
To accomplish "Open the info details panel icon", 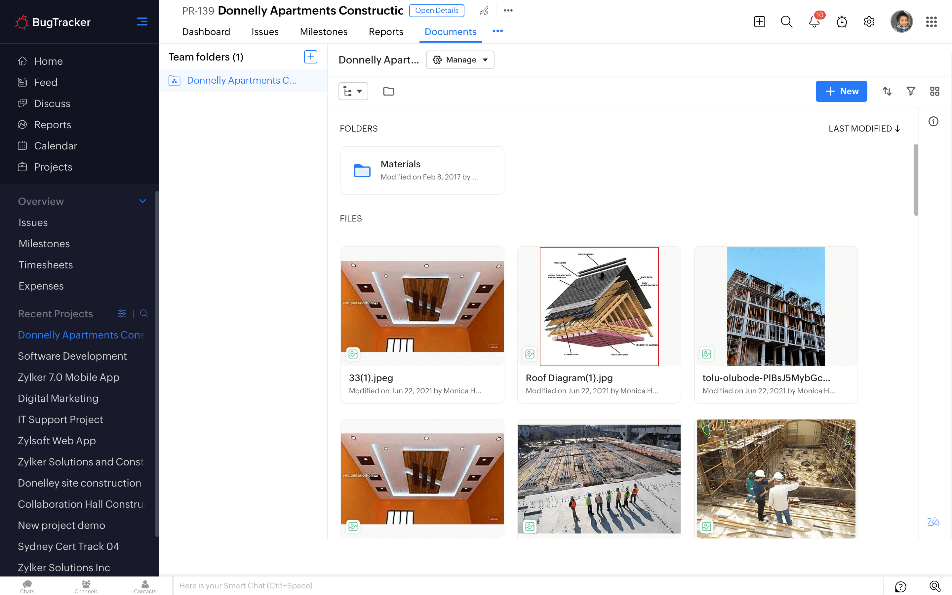I will pos(933,121).
